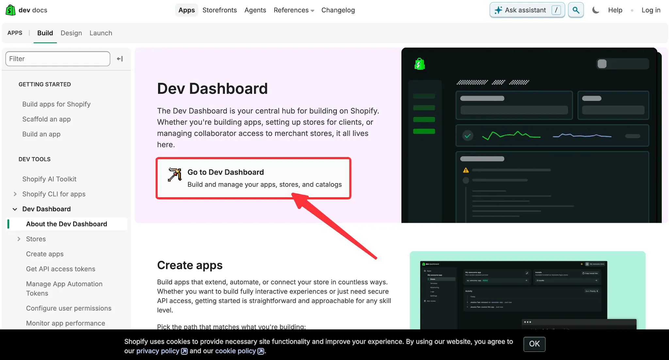Focus the sidebar Filter input field
The width and height of the screenshot is (669, 360).
58,59
